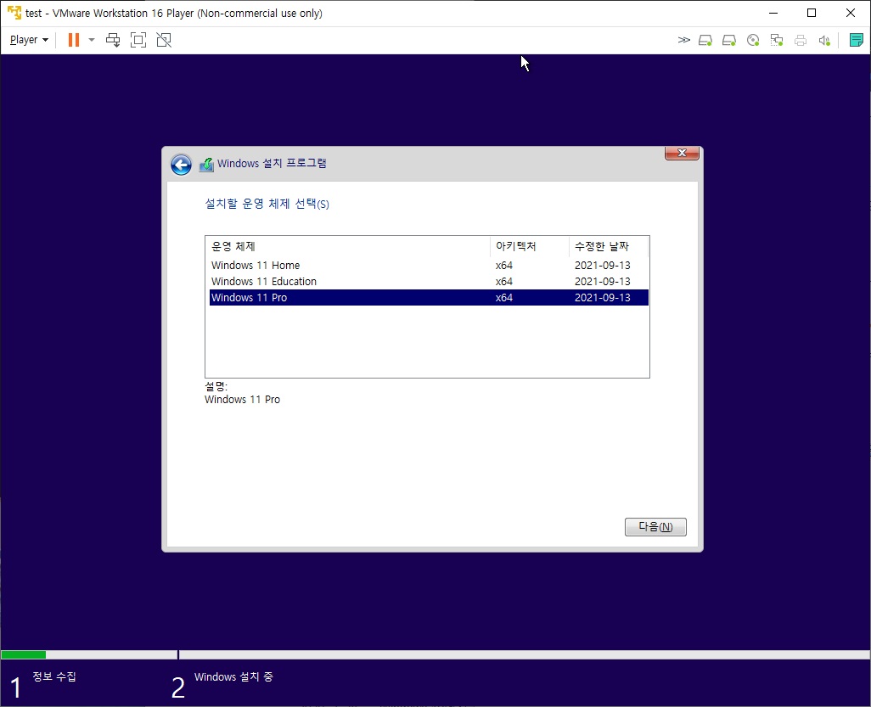Enter full screen mode
871x707 pixels.
point(138,40)
